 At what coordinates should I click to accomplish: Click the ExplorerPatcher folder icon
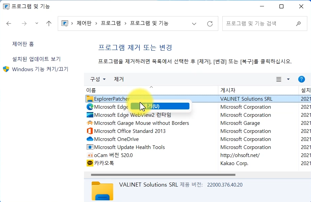90,99
